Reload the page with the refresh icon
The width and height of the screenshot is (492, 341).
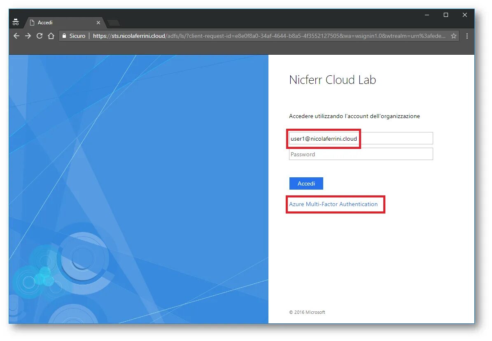[x=40, y=36]
